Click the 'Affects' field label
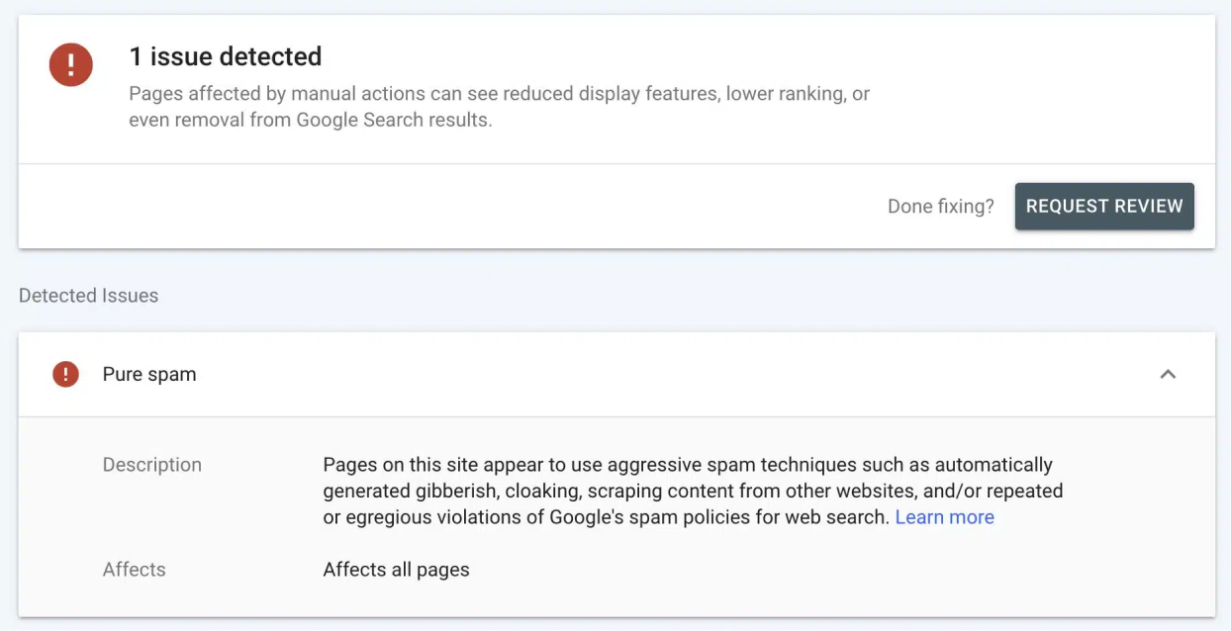The width and height of the screenshot is (1231, 631). [134, 570]
